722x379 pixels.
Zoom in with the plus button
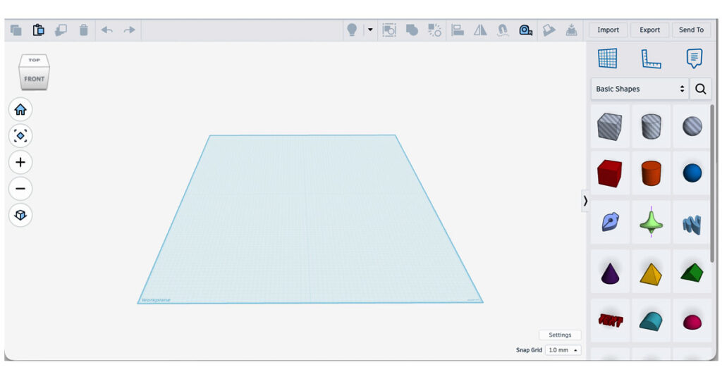click(20, 162)
